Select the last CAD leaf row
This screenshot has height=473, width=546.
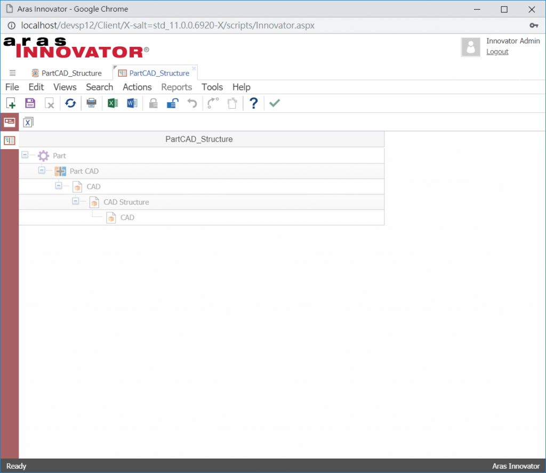[202, 217]
